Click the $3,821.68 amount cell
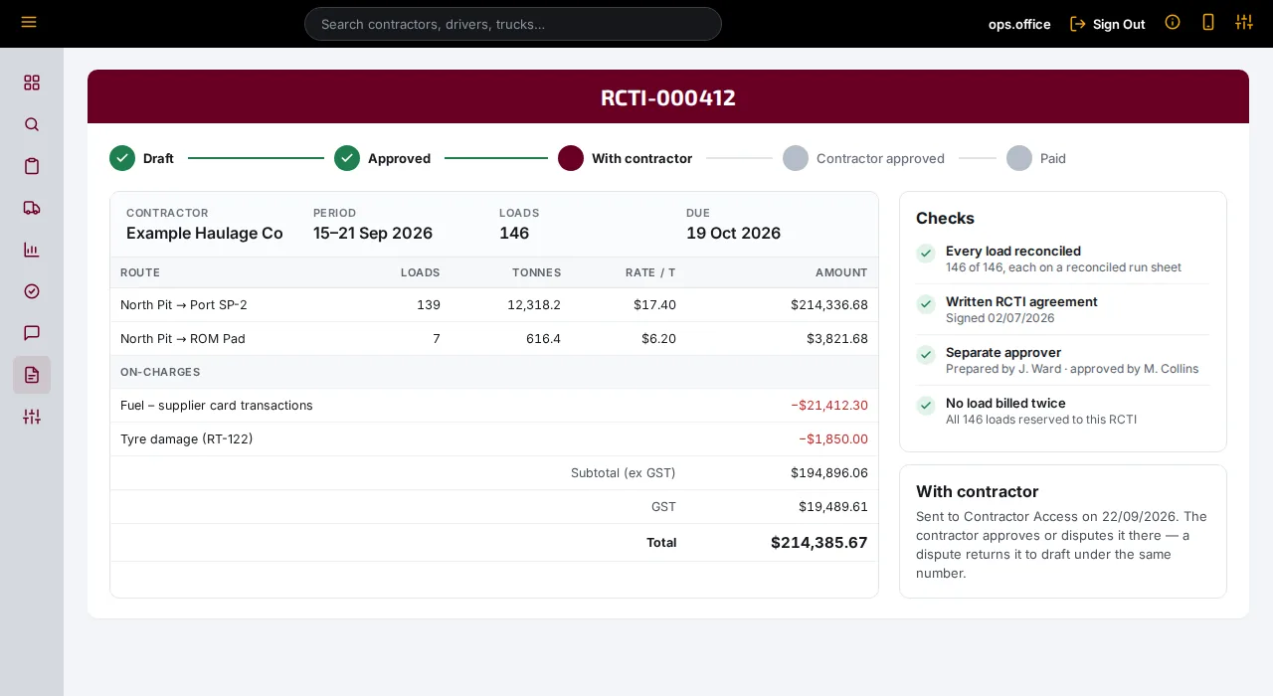 pos(837,339)
